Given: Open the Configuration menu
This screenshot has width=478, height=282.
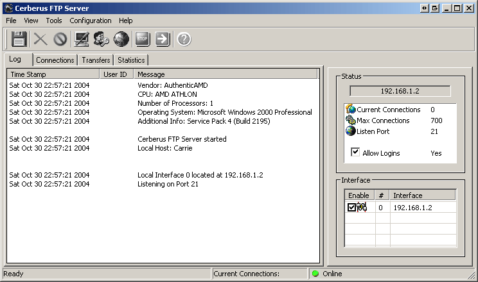Looking at the screenshot, I should [91, 21].
